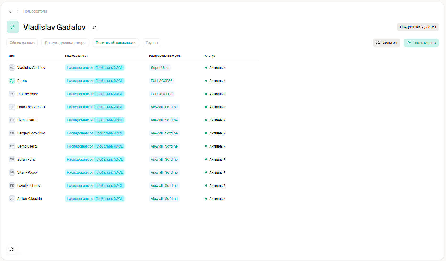Open Anton Yakushin's row

pyautogui.click(x=30, y=199)
